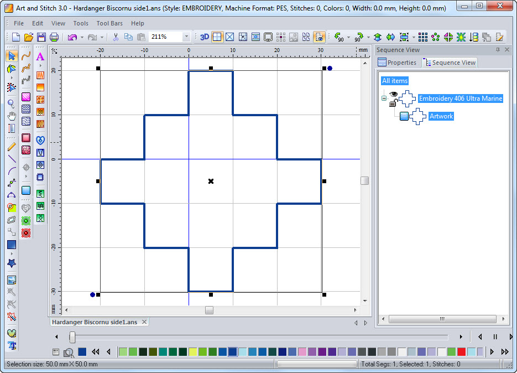
Task: Select Embroidery 406 Ultra Marine item
Action: point(461,99)
